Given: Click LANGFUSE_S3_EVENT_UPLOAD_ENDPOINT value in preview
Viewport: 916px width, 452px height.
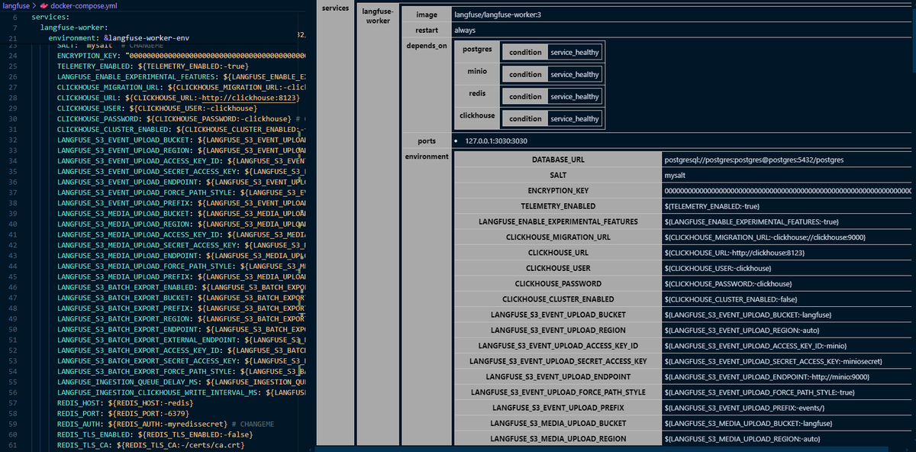Looking at the screenshot, I should click(x=767, y=377).
